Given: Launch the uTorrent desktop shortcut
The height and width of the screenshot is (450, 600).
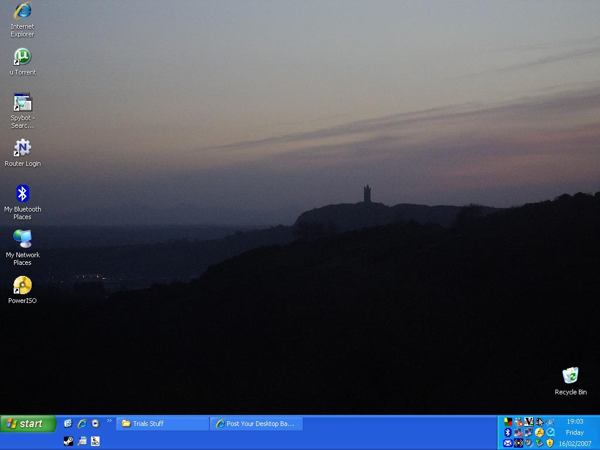Looking at the screenshot, I should (x=23, y=62).
